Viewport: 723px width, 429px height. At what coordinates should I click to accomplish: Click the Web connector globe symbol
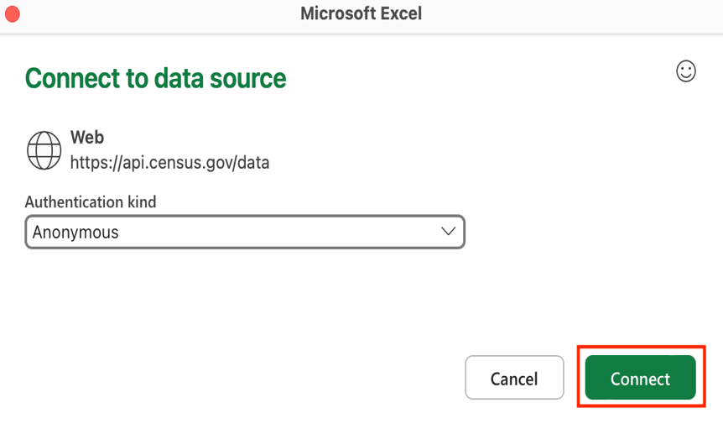pyautogui.click(x=44, y=151)
